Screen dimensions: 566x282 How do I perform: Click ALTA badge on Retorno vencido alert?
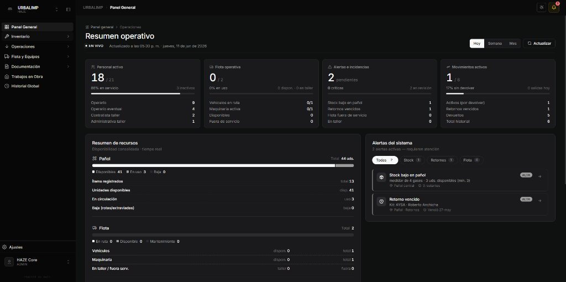526,199
